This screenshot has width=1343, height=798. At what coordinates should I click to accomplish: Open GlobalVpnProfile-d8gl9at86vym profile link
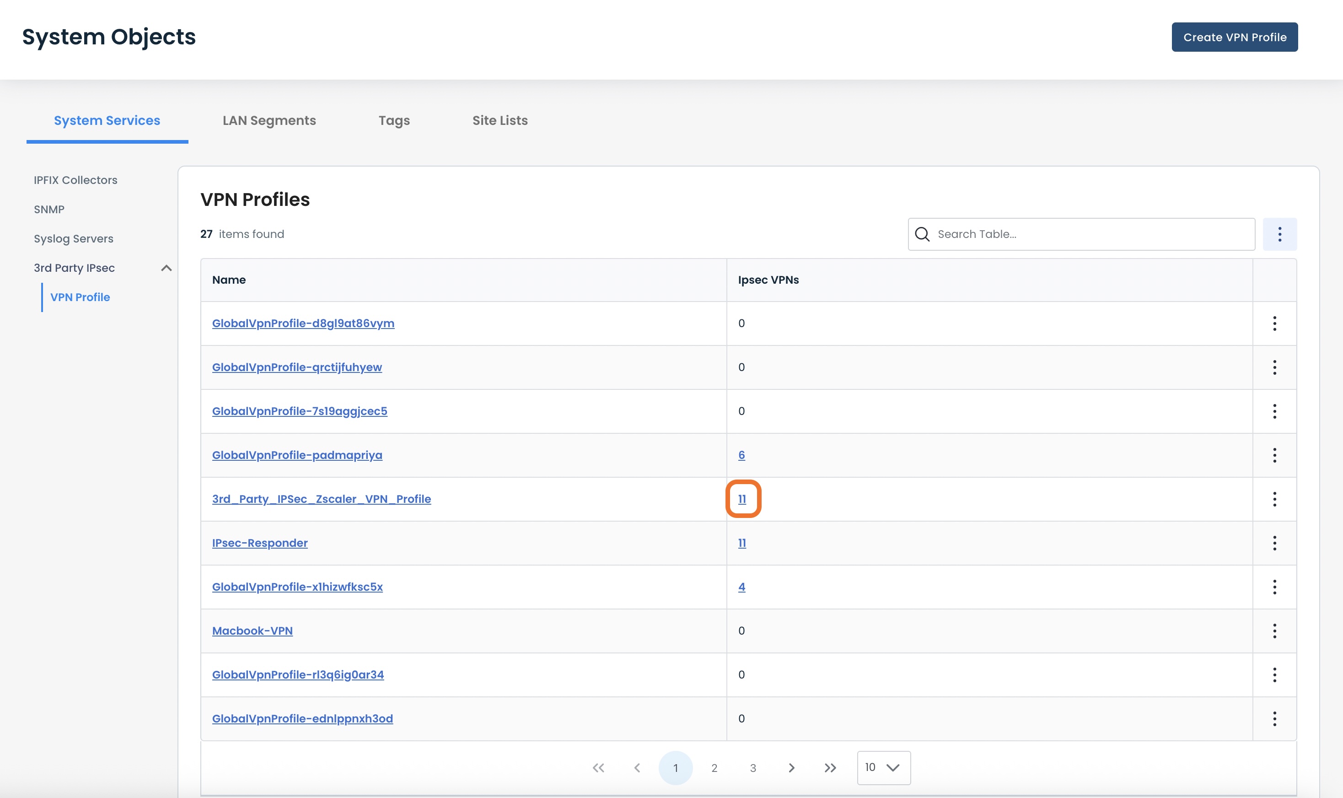tap(303, 323)
